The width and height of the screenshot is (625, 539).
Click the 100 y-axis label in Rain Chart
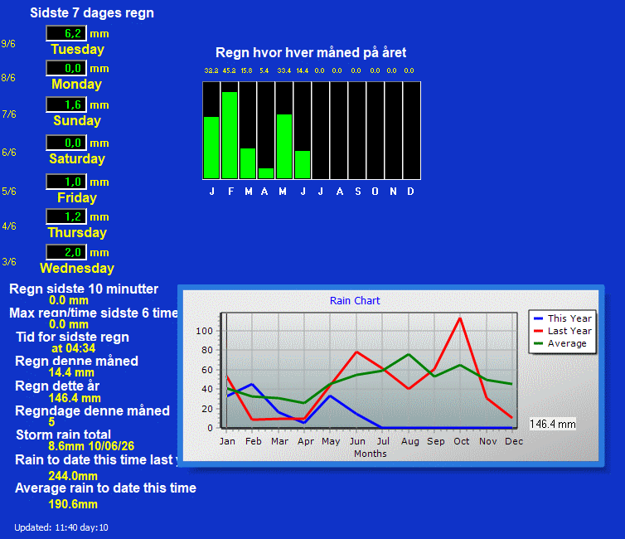point(204,331)
